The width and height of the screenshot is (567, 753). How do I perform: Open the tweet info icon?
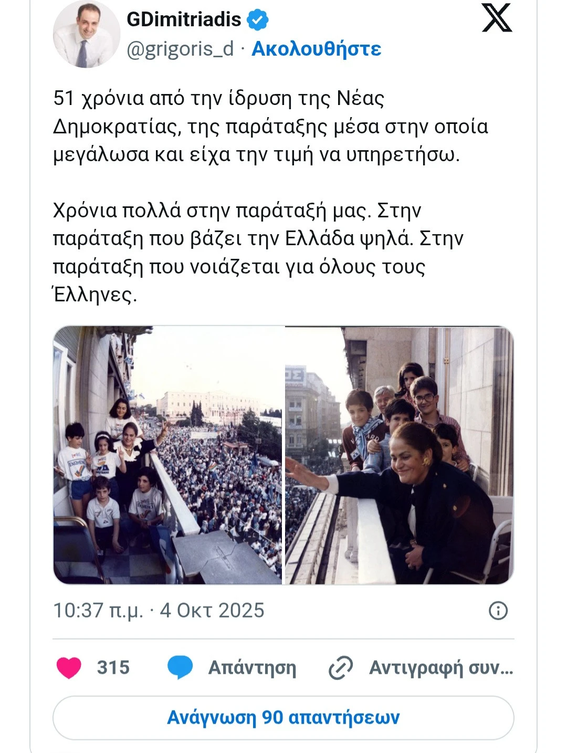pyautogui.click(x=498, y=611)
